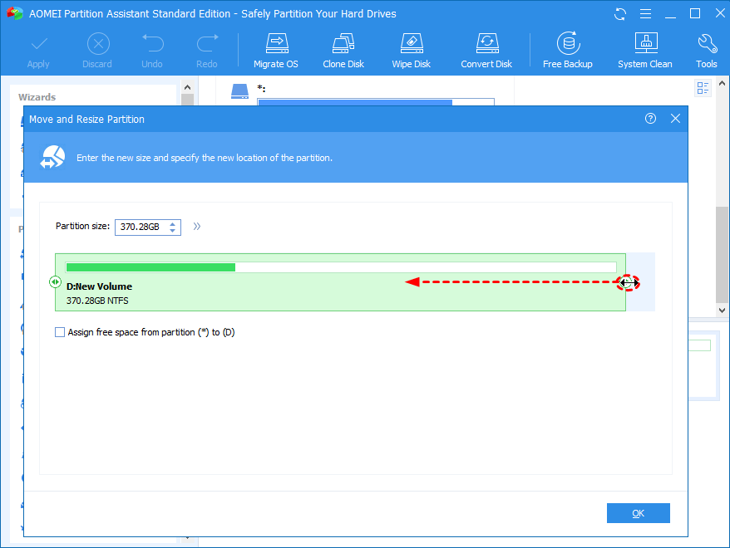This screenshot has width=730, height=548.
Task: Toggle the disk view layout icon
Action: [703, 88]
